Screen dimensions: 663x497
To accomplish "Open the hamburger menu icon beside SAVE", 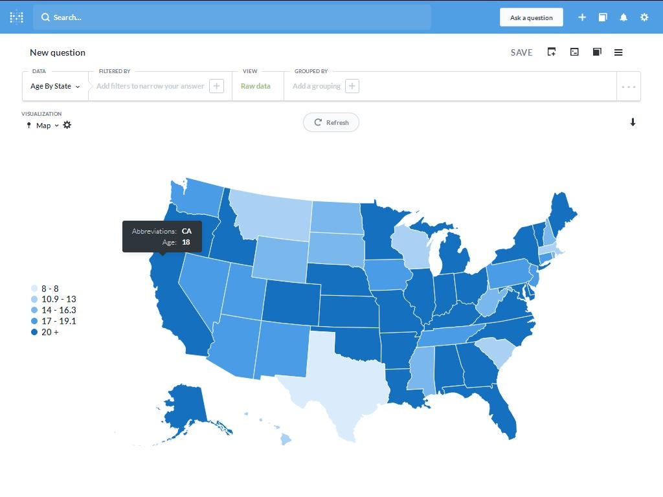I will pos(618,52).
